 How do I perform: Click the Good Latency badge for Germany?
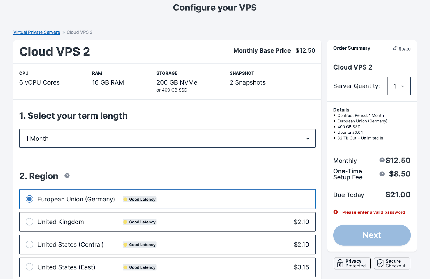click(139, 199)
